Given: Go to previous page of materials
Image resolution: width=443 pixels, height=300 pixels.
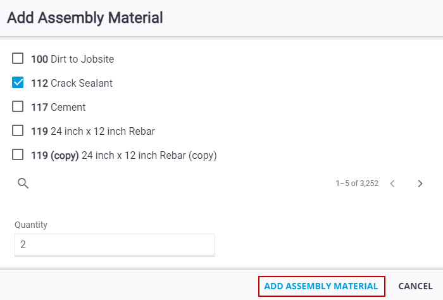Looking at the screenshot, I should [392, 184].
